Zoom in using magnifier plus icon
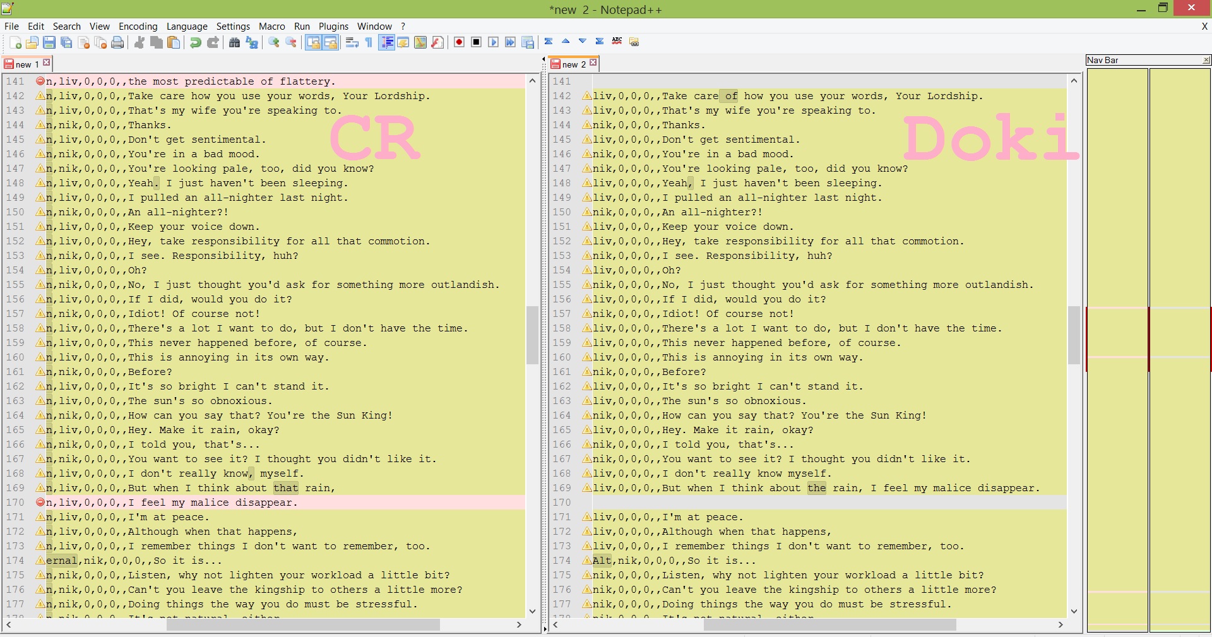The image size is (1212, 637). pyautogui.click(x=274, y=42)
